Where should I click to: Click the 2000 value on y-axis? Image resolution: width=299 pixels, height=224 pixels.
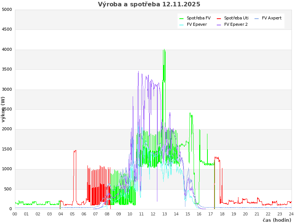7,129
